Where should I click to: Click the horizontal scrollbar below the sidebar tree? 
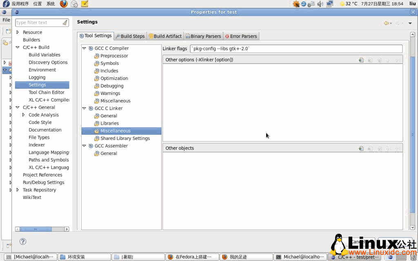(x=41, y=229)
